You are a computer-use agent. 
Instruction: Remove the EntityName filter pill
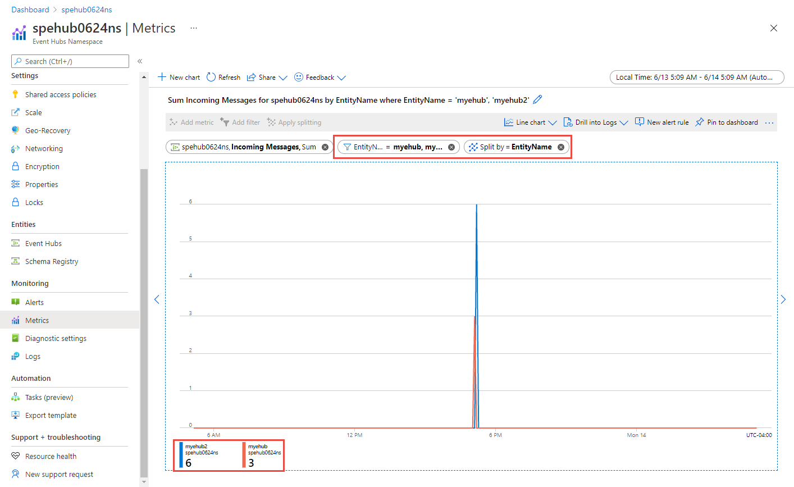click(x=451, y=147)
